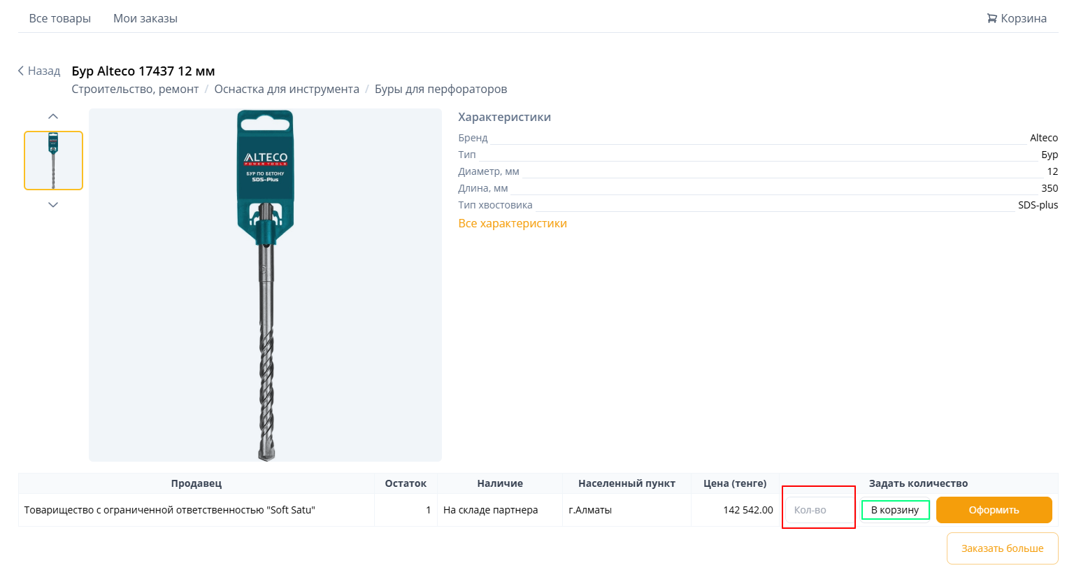1081x575 pixels.
Task: Go to Все товары menu item
Action: point(60,18)
